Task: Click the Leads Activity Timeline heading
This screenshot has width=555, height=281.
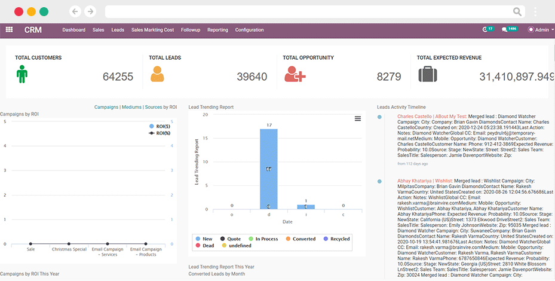Action: pyautogui.click(x=401, y=107)
